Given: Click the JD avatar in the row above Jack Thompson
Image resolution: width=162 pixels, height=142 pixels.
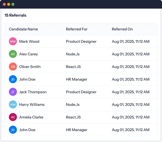Looking at the screenshot, I should click(x=13, y=79).
